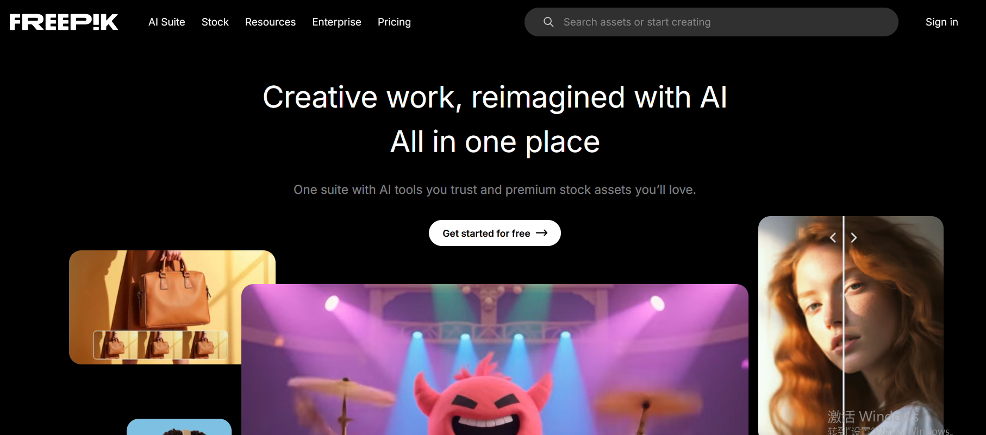Click Sign in

click(x=941, y=22)
